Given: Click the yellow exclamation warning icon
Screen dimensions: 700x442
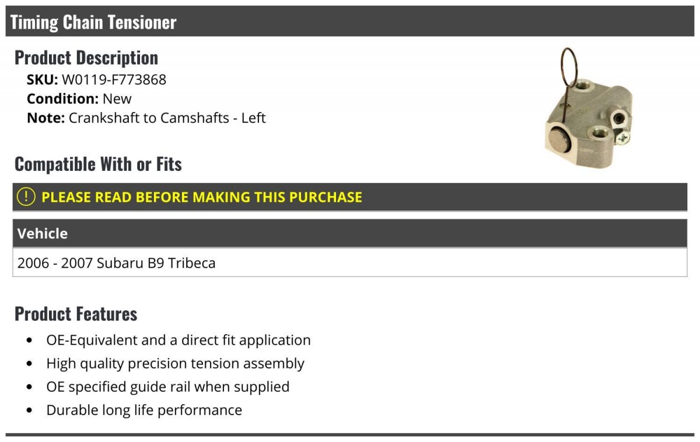Looking at the screenshot, I should point(26,197).
